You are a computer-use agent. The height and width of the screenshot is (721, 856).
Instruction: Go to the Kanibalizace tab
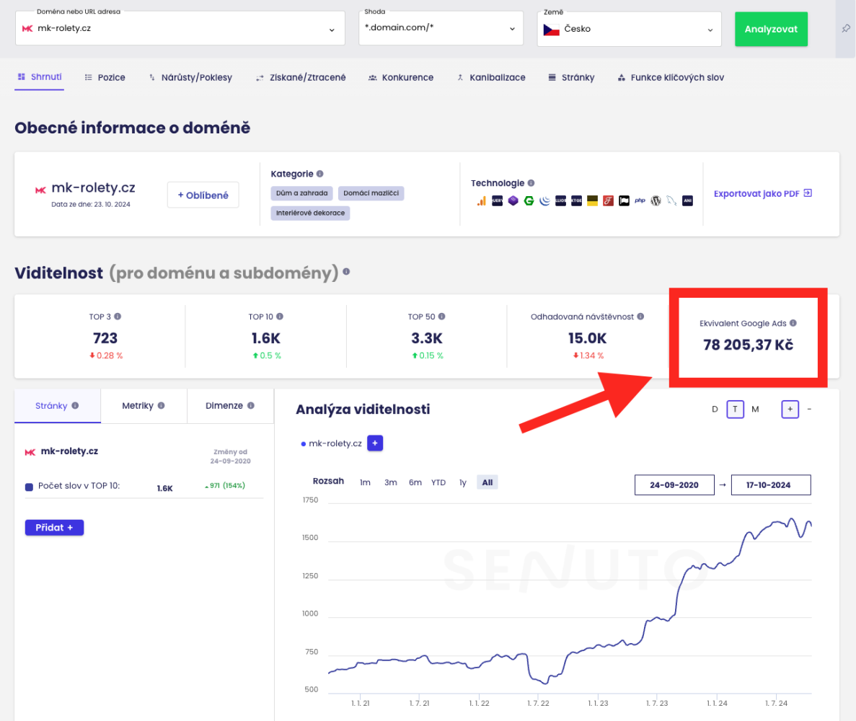click(491, 77)
